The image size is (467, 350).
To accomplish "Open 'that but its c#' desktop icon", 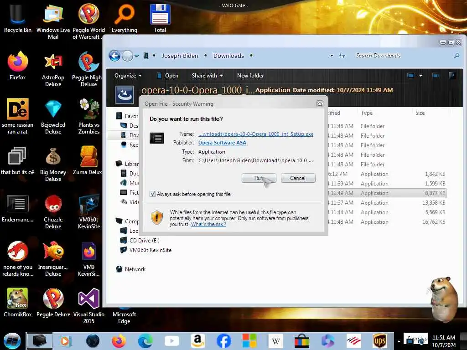I will click(x=18, y=161).
